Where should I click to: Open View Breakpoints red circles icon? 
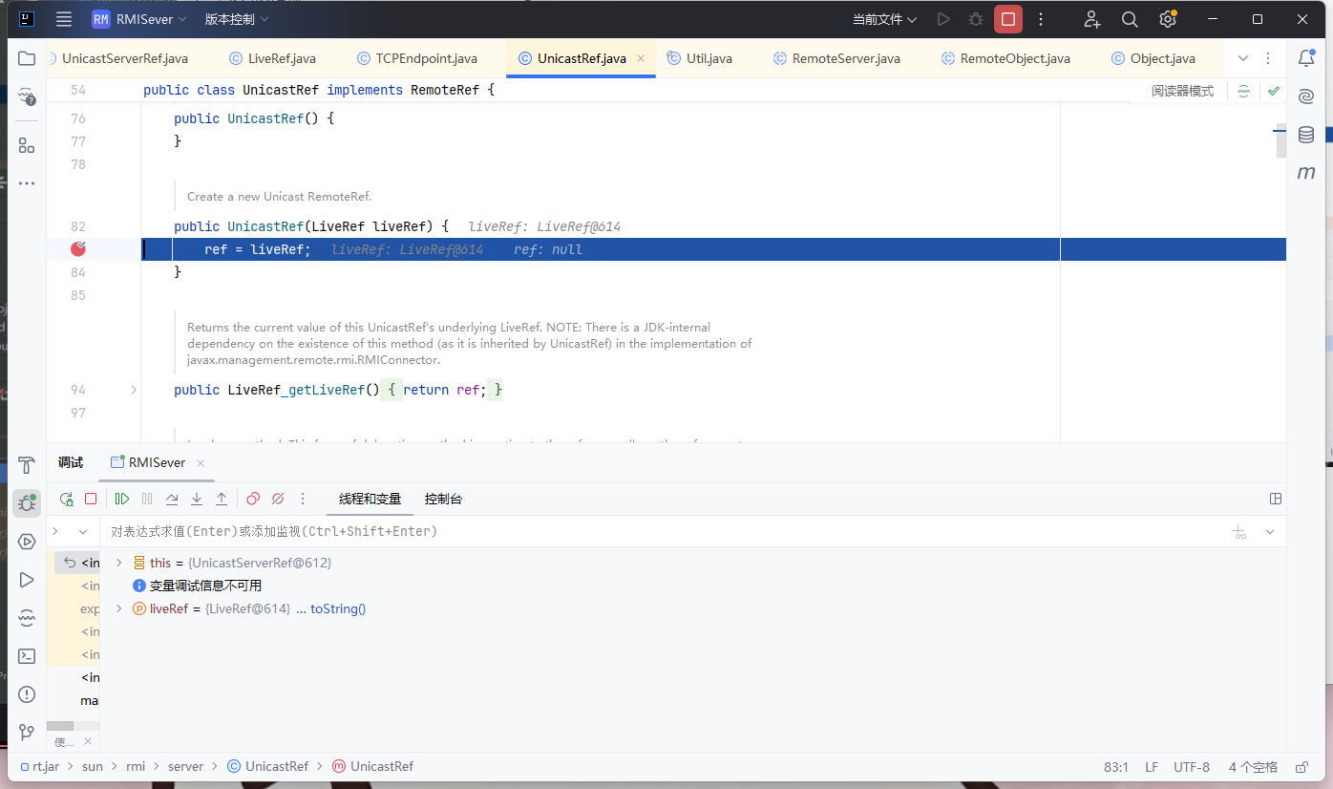pos(253,499)
